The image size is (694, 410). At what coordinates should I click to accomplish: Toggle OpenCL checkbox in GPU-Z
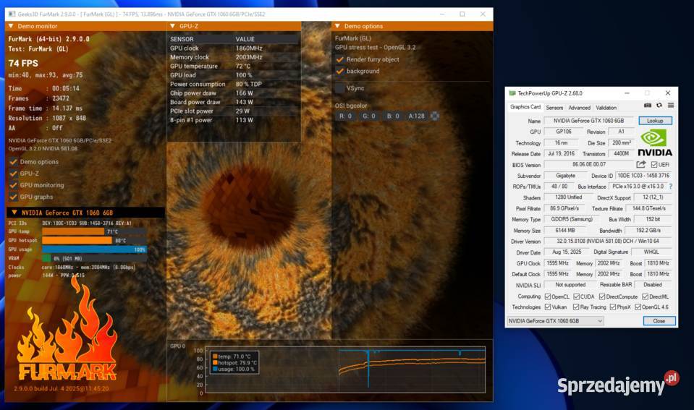(x=548, y=296)
